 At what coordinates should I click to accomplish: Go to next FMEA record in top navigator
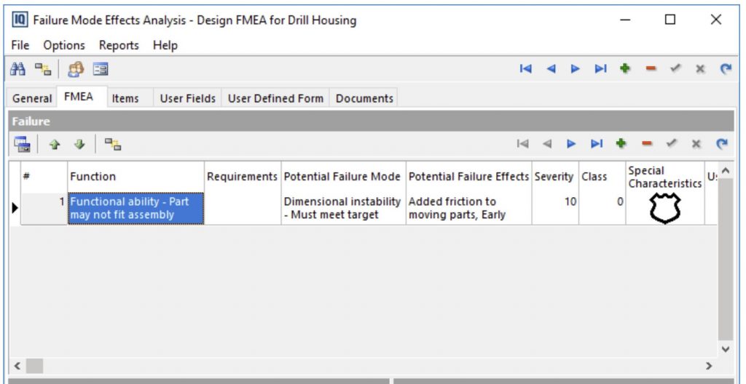tap(575, 69)
